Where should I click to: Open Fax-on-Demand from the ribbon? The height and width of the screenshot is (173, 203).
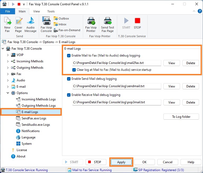coord(67,30)
